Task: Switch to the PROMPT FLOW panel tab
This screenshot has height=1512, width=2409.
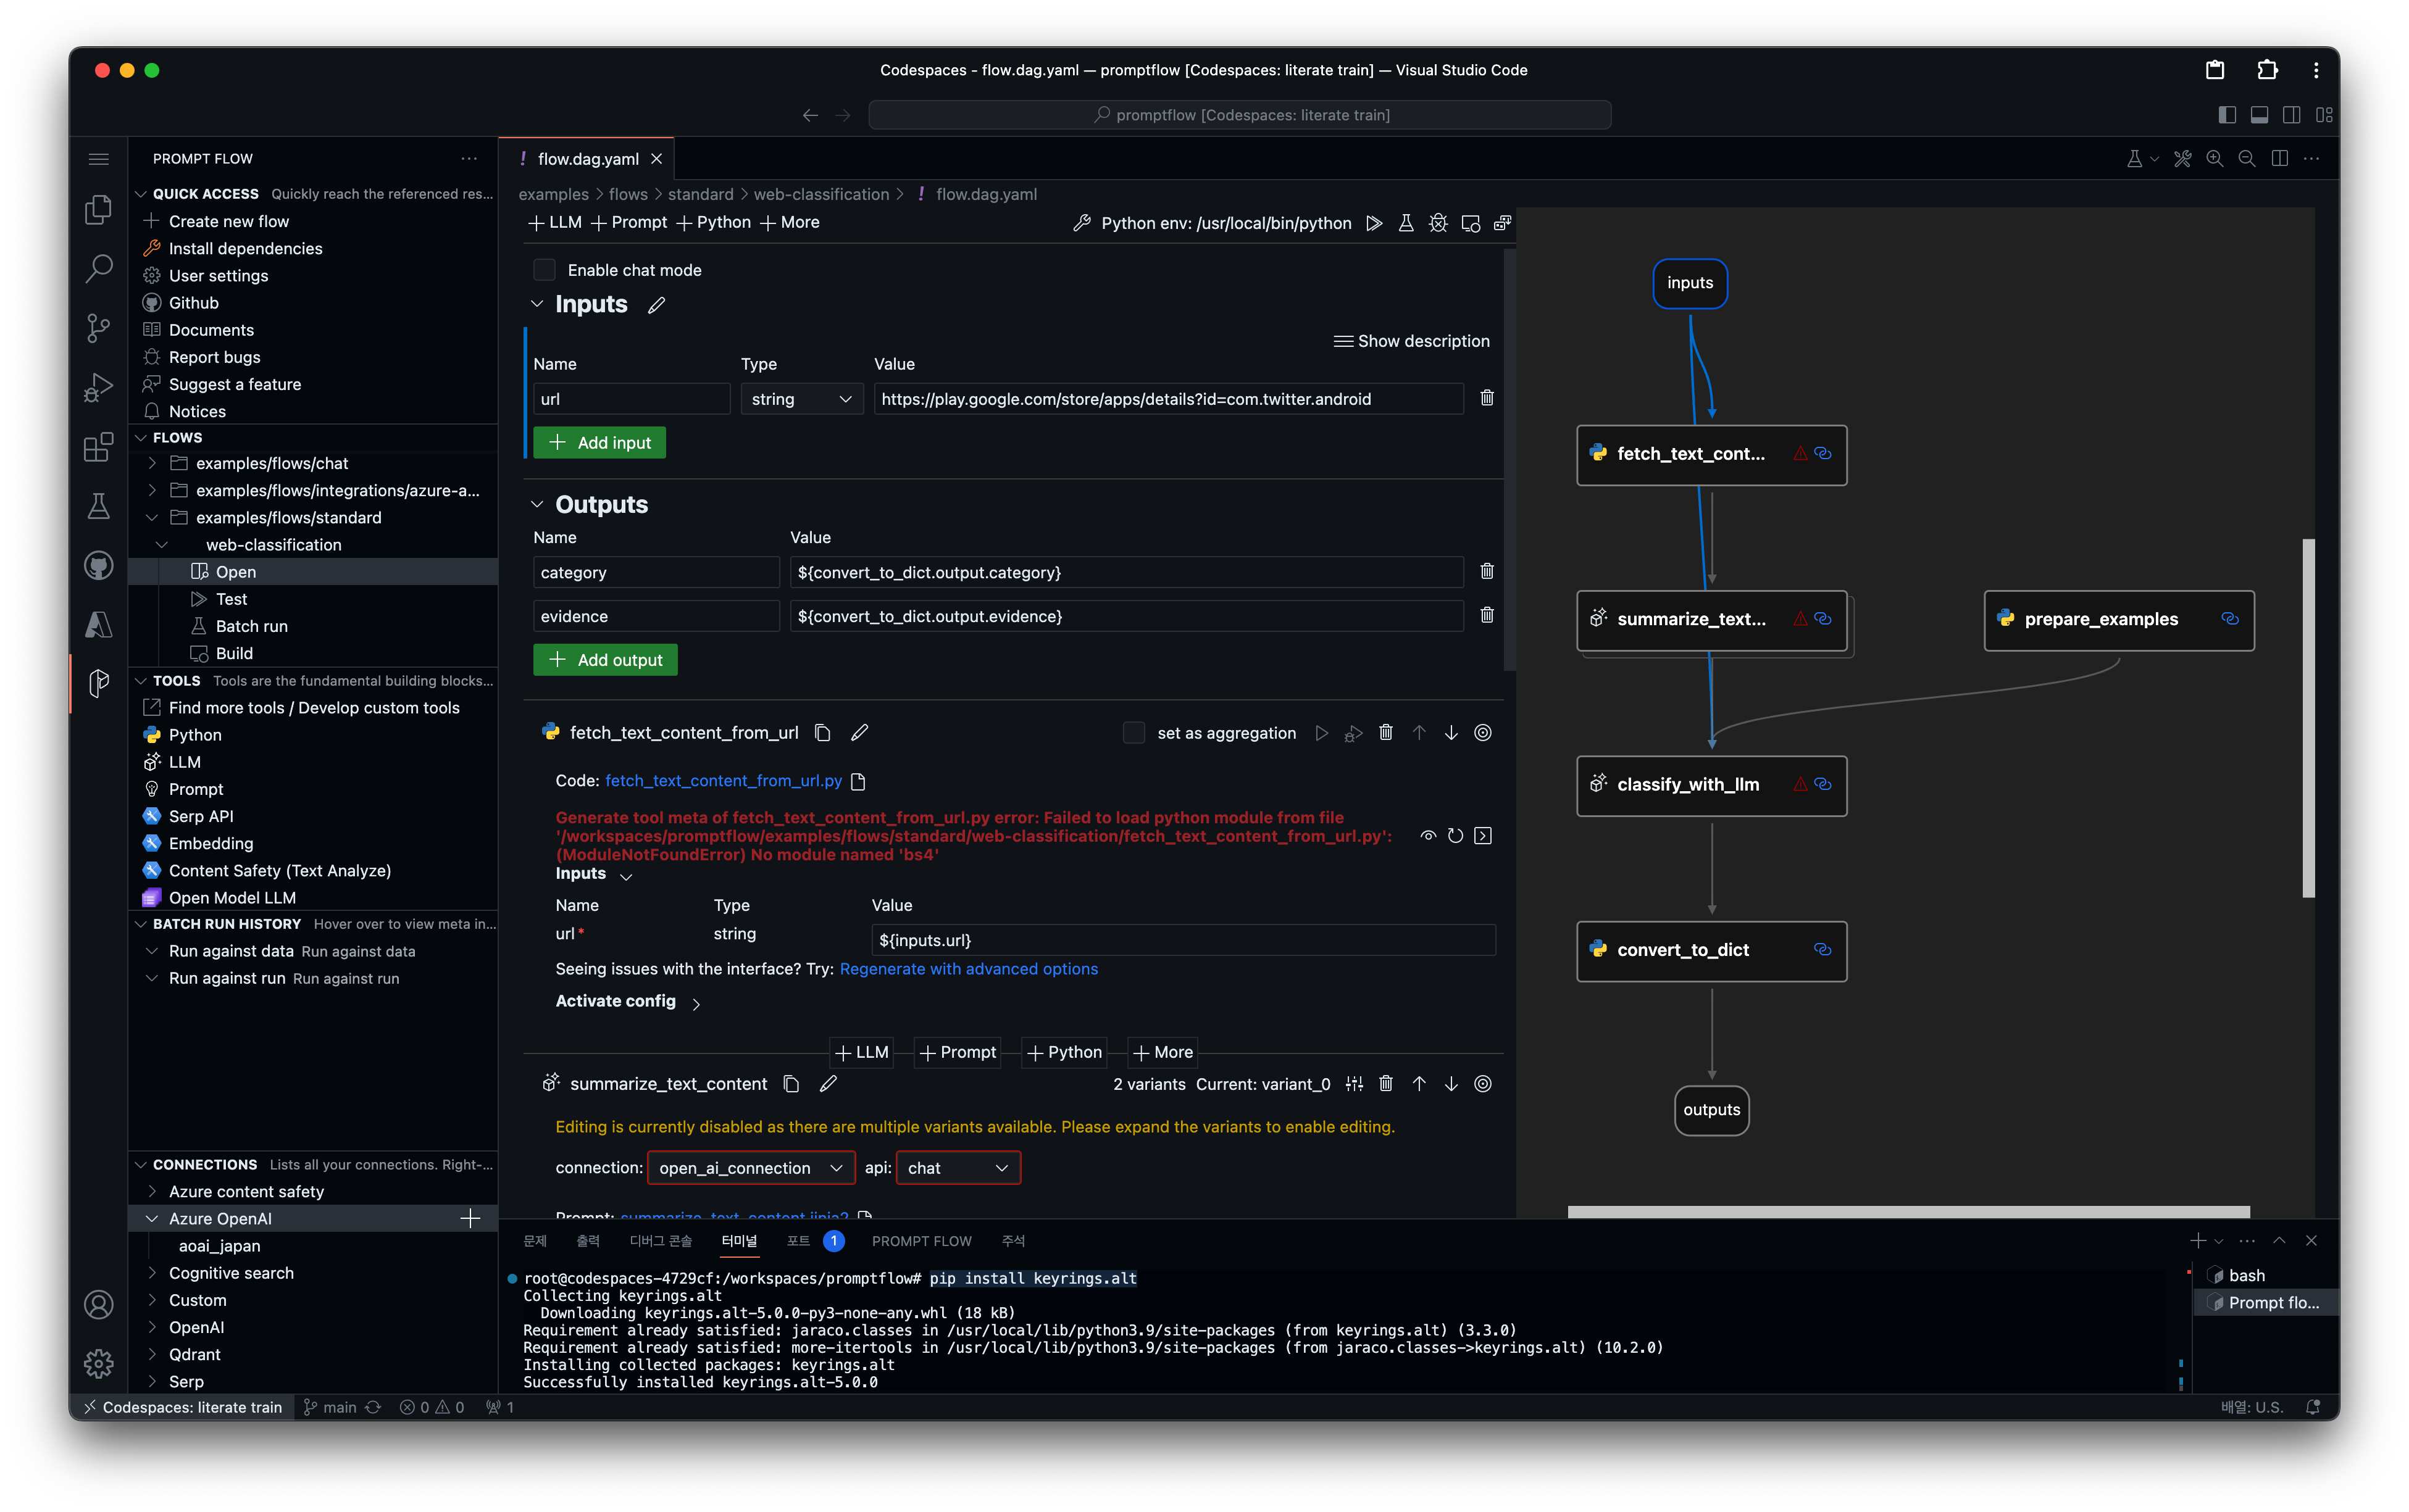Action: click(x=921, y=1241)
